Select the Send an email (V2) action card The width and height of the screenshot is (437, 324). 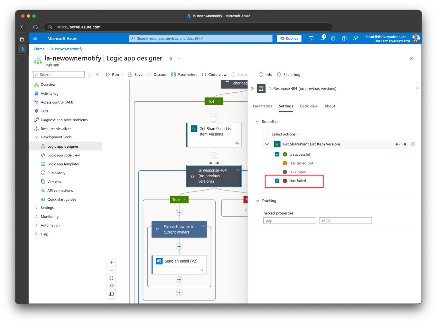coord(180,265)
